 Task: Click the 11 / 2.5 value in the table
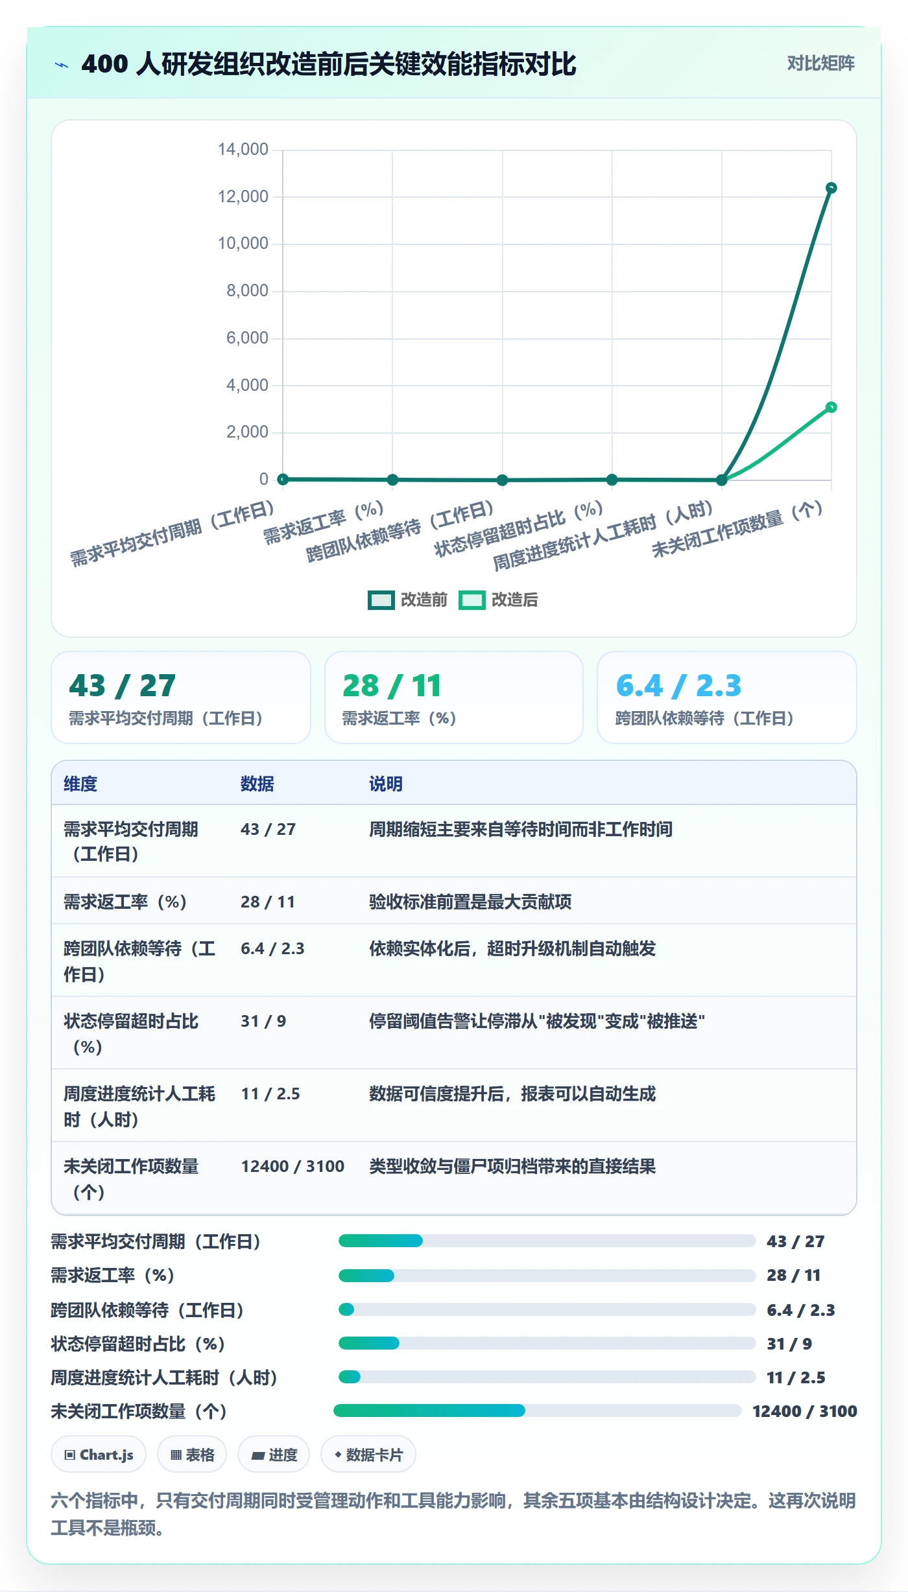click(x=270, y=1094)
